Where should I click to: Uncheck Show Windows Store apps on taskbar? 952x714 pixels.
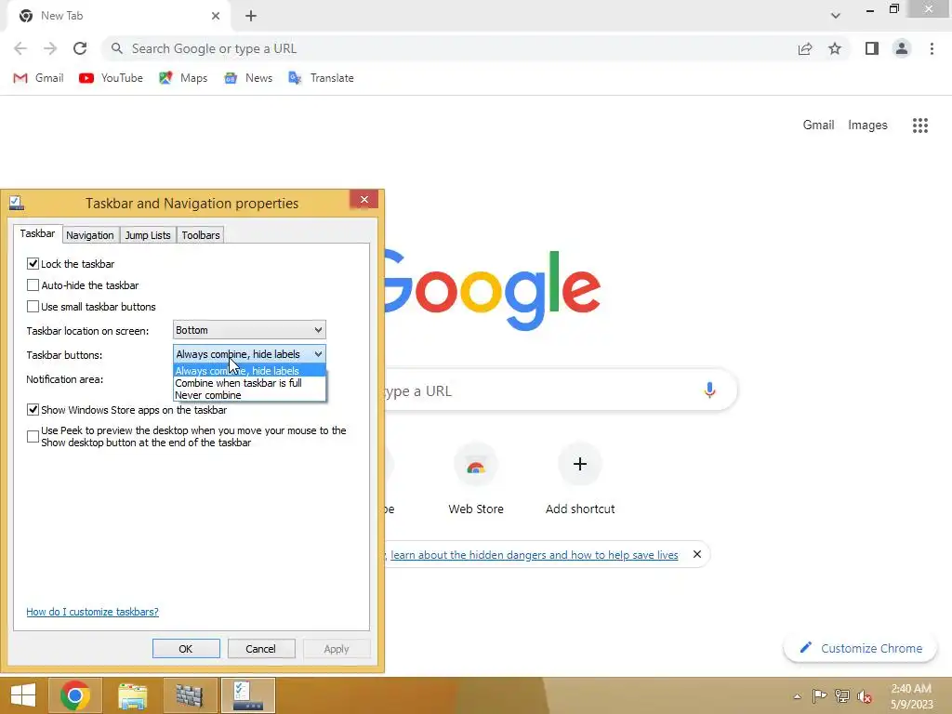point(33,410)
